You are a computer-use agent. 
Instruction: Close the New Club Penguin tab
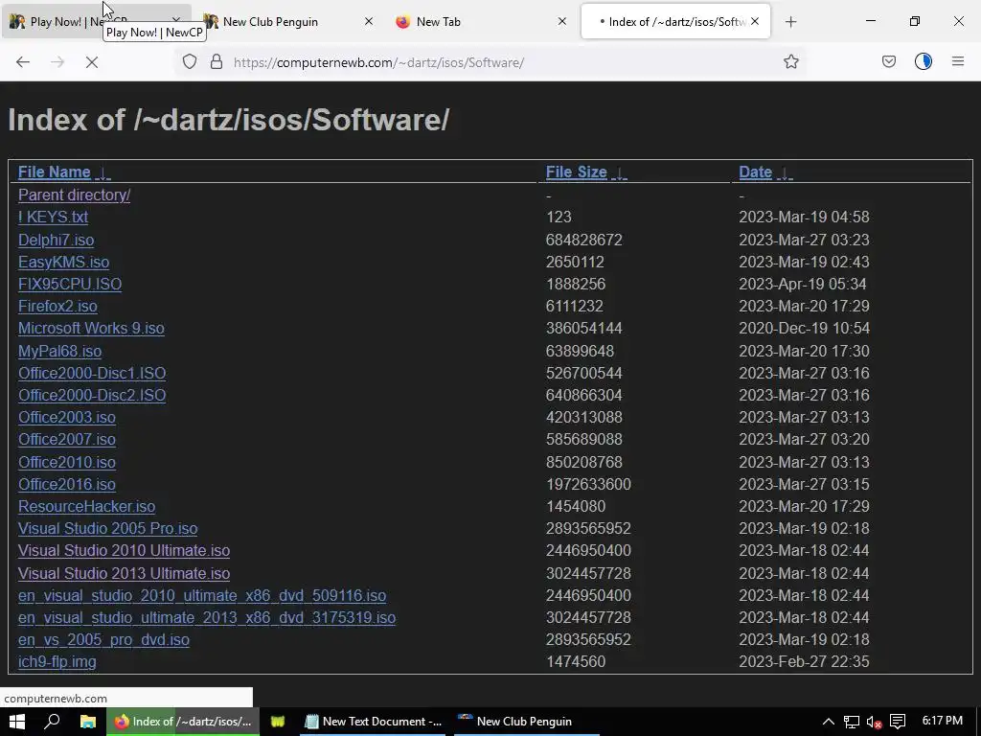(x=369, y=21)
